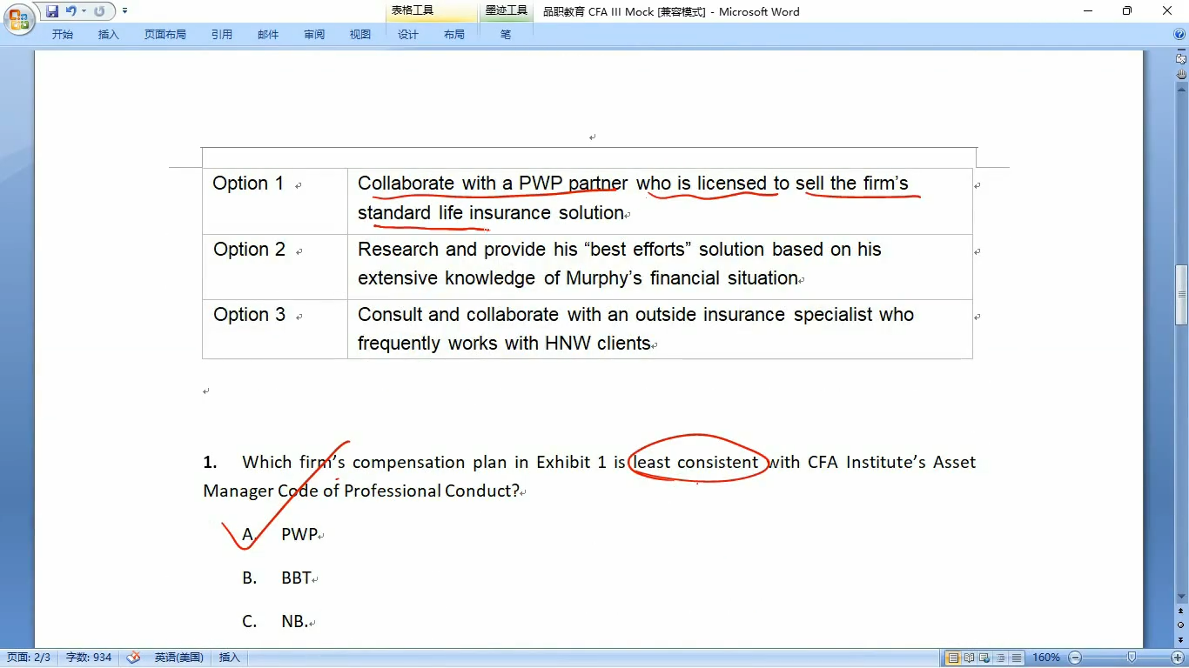
Task: Open the ink tools 笔 tab
Action: tap(506, 35)
